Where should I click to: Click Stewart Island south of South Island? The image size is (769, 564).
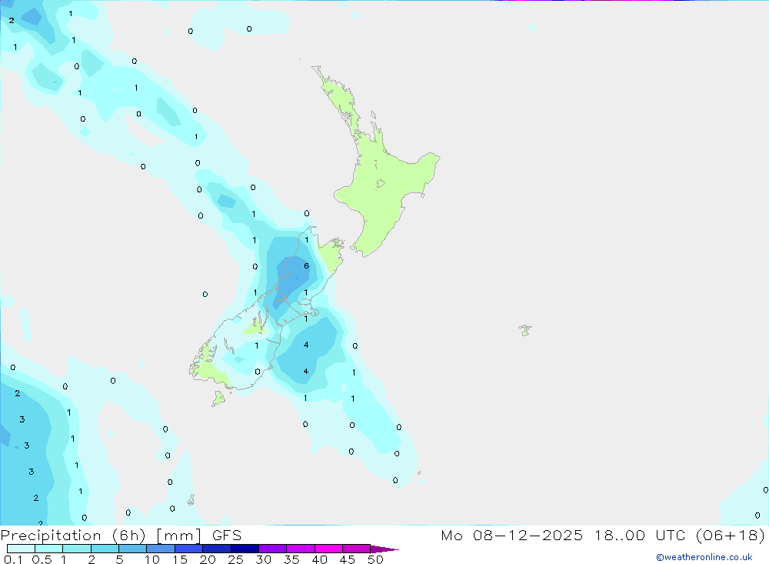(218, 399)
